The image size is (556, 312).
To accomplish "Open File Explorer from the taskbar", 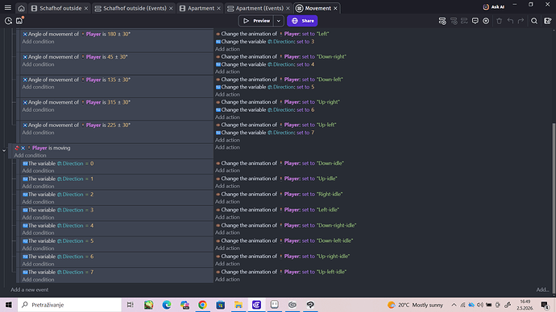I will [x=239, y=305].
